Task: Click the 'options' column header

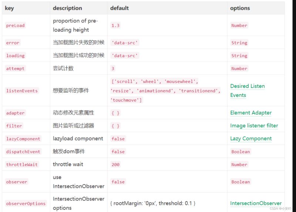Action: point(240,8)
